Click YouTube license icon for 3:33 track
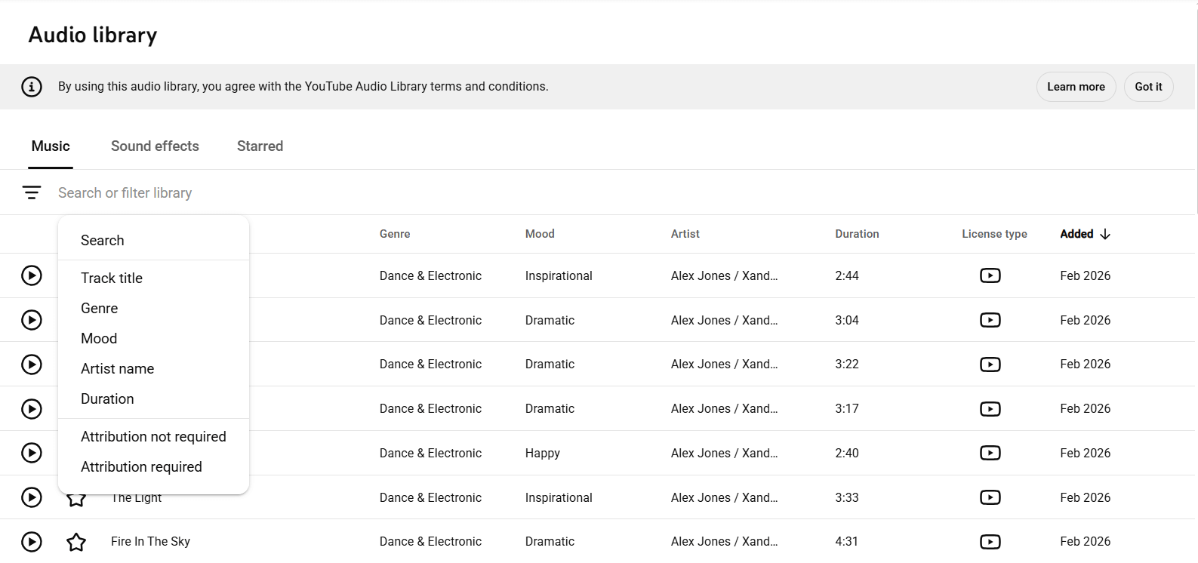Screen dimensions: 1198x563 point(990,497)
